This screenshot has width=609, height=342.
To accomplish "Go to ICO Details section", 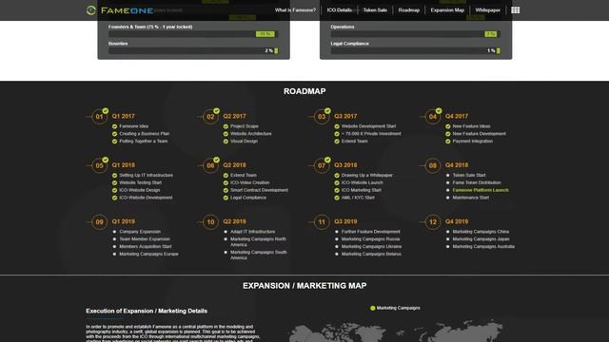I will coord(340,10).
